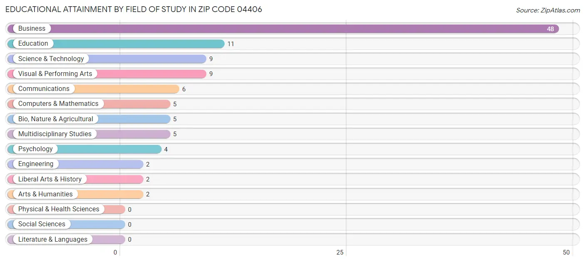Click the Psychology label
Image resolution: width=585 pixels, height=262 pixels.
tap(35, 149)
